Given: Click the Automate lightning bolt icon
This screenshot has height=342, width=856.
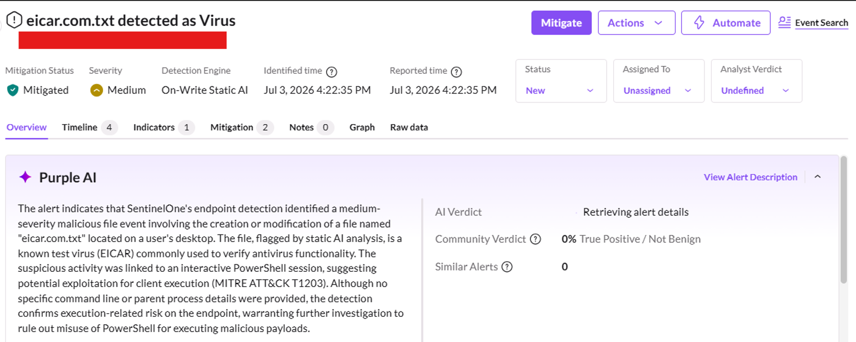Looking at the screenshot, I should tap(699, 22).
